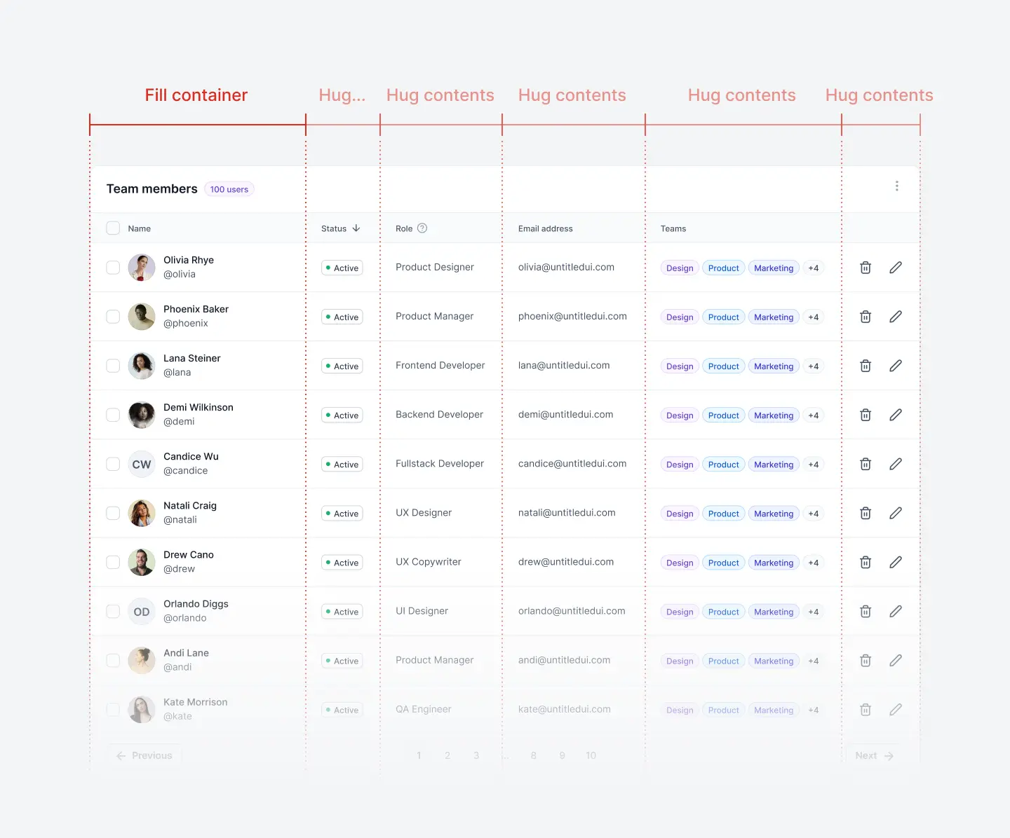Edit Phoenix Baker with the pencil icon
1010x838 pixels.
896,316
